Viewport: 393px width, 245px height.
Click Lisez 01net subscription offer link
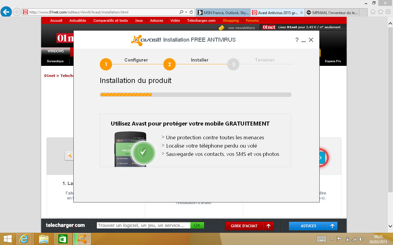click(302, 27)
